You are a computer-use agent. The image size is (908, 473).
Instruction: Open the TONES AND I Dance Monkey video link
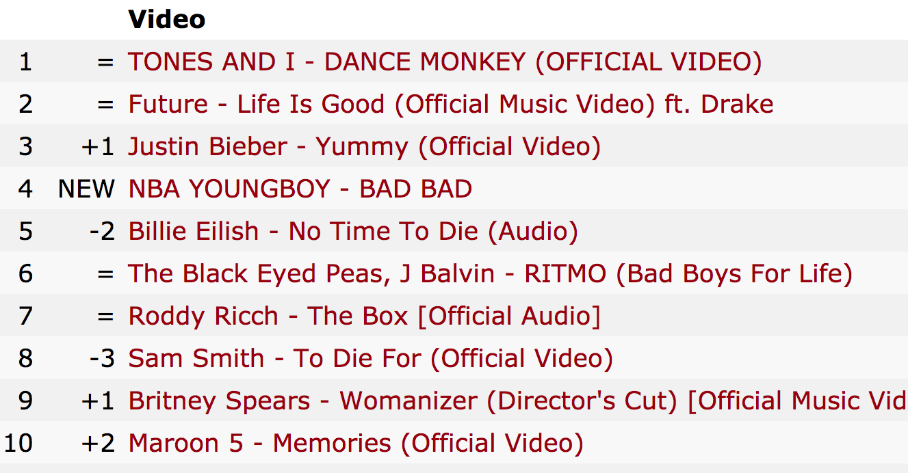445,62
